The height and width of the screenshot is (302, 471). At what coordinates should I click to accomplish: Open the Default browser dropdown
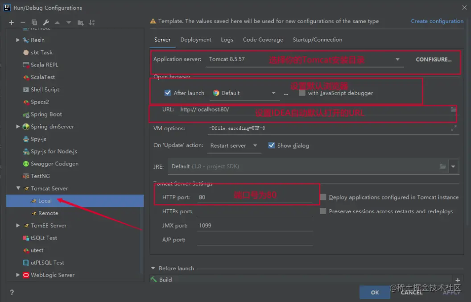click(x=273, y=93)
